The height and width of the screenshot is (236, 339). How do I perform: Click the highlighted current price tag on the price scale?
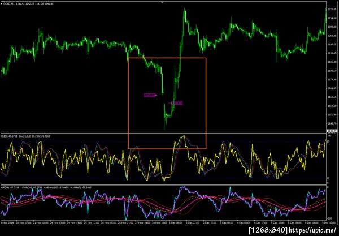click(332, 131)
